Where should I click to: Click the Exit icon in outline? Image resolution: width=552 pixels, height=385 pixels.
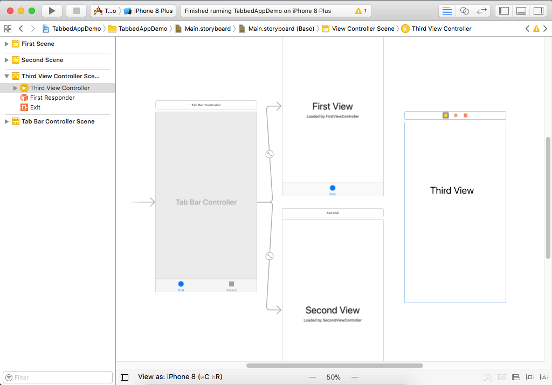pyautogui.click(x=24, y=107)
